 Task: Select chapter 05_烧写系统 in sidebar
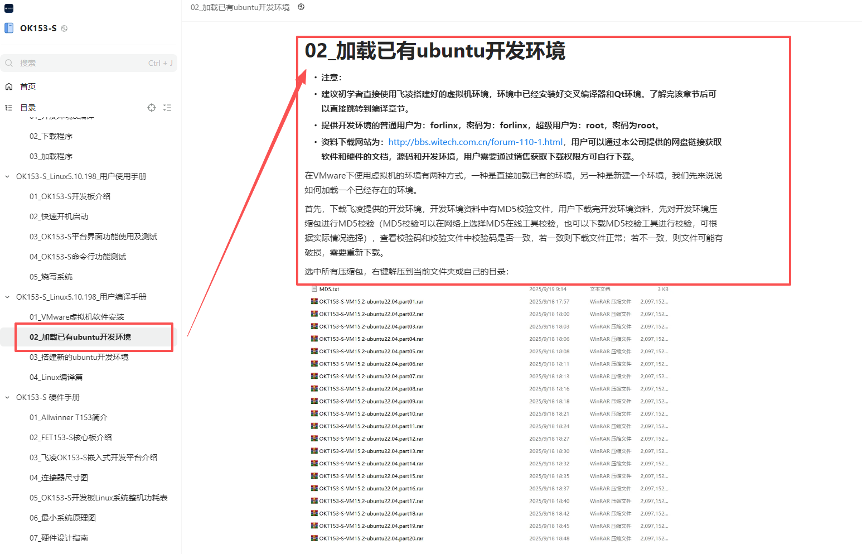[50, 276]
